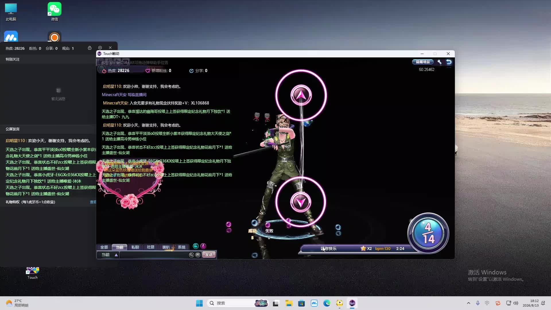Open the 此电脑 desktop icon

(x=11, y=12)
